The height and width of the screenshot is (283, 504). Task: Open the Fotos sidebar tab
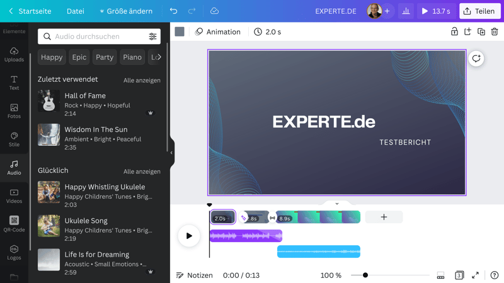14,111
